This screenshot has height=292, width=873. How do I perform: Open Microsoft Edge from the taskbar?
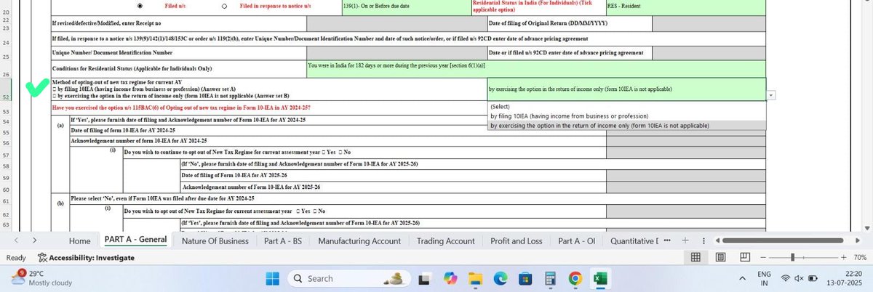pyautogui.click(x=499, y=279)
